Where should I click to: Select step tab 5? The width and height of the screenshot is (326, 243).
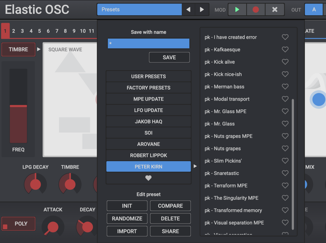[39, 31]
